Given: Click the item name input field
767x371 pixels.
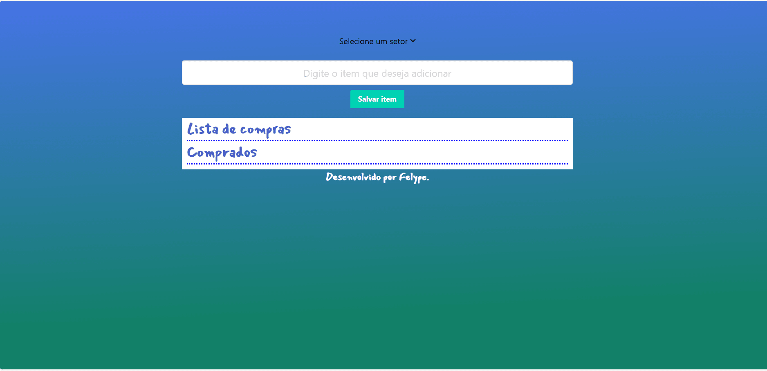Looking at the screenshot, I should [377, 73].
